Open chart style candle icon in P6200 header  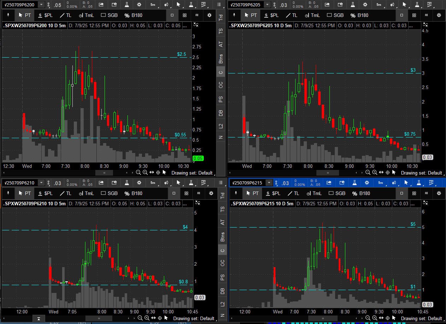pos(166,5)
